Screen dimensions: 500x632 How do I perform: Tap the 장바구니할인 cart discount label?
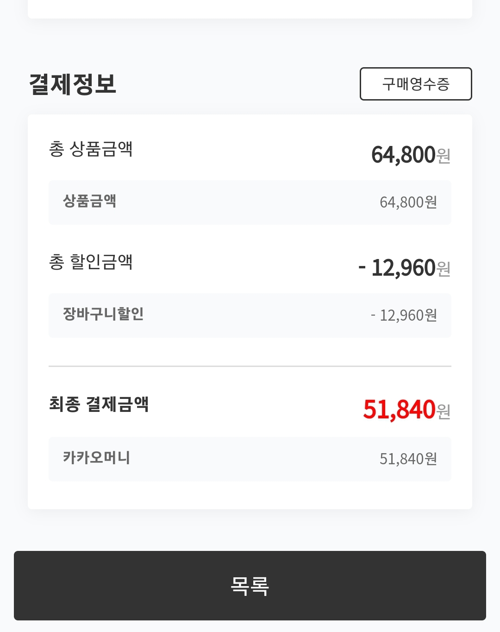pyautogui.click(x=103, y=314)
